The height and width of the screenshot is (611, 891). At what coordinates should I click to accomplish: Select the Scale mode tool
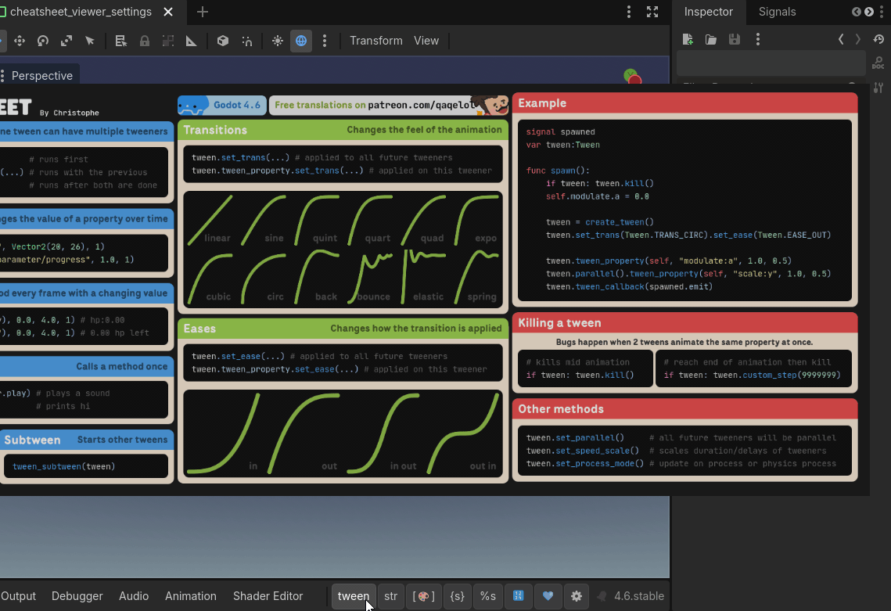point(66,41)
